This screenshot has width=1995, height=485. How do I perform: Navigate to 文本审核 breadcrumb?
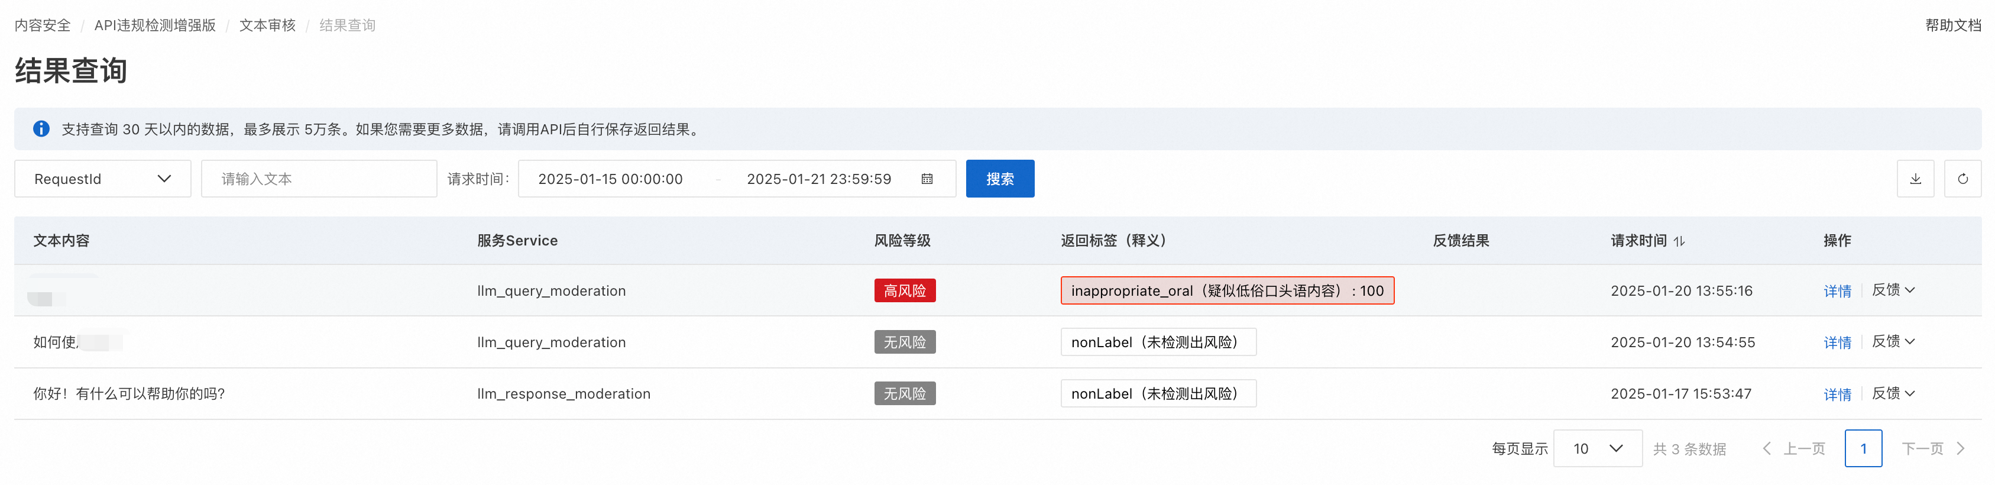[267, 25]
